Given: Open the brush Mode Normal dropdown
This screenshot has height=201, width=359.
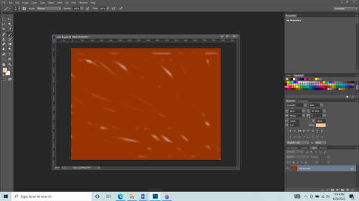Looking at the screenshot, I should (x=49, y=8).
